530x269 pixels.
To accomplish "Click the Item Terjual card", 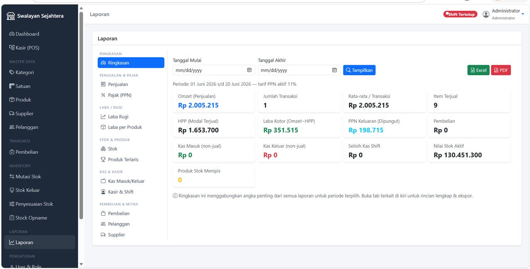I will (469, 101).
